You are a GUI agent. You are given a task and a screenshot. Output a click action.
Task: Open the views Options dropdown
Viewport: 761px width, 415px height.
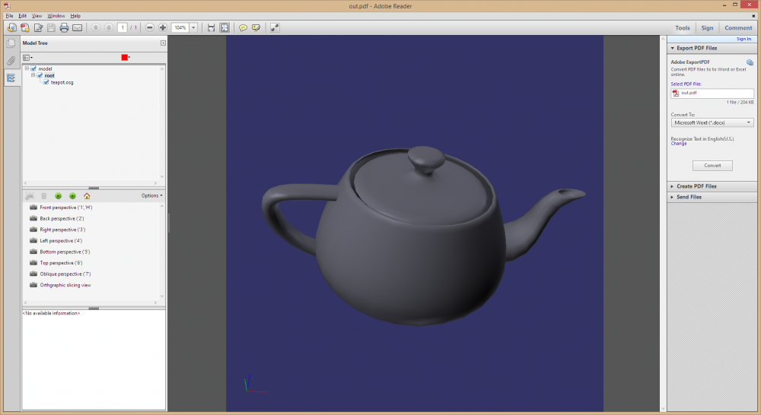pyautogui.click(x=152, y=196)
